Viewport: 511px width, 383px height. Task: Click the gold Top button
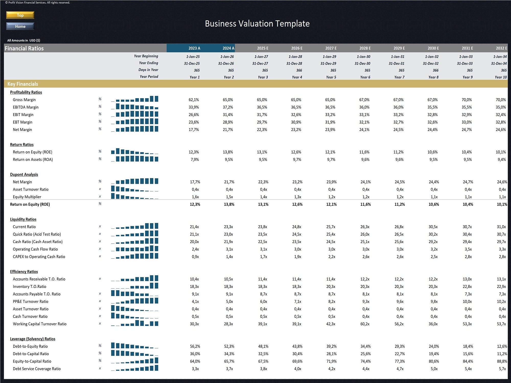(x=20, y=15)
